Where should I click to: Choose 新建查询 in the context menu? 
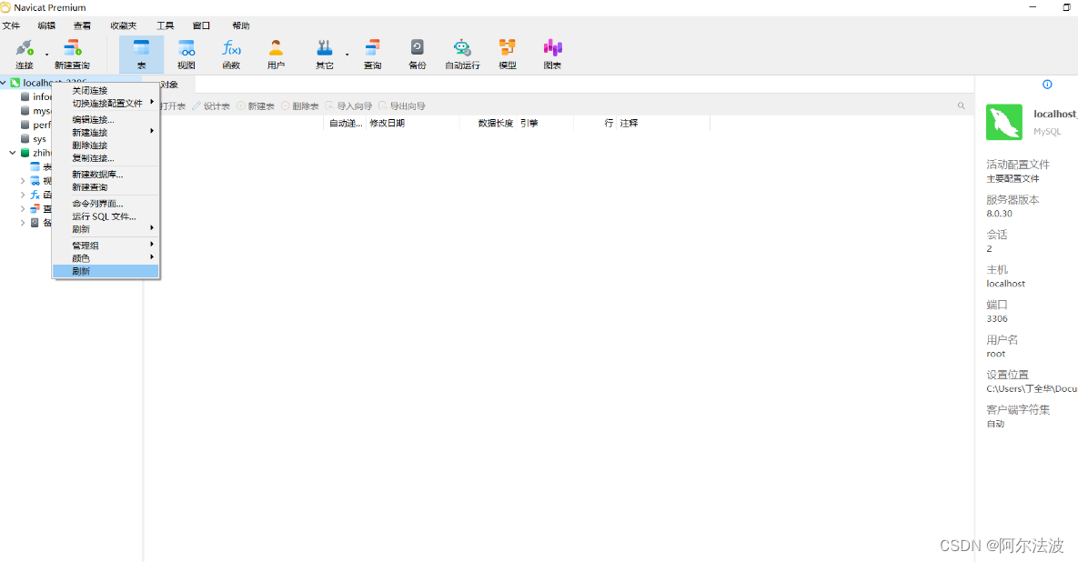[x=106, y=186]
